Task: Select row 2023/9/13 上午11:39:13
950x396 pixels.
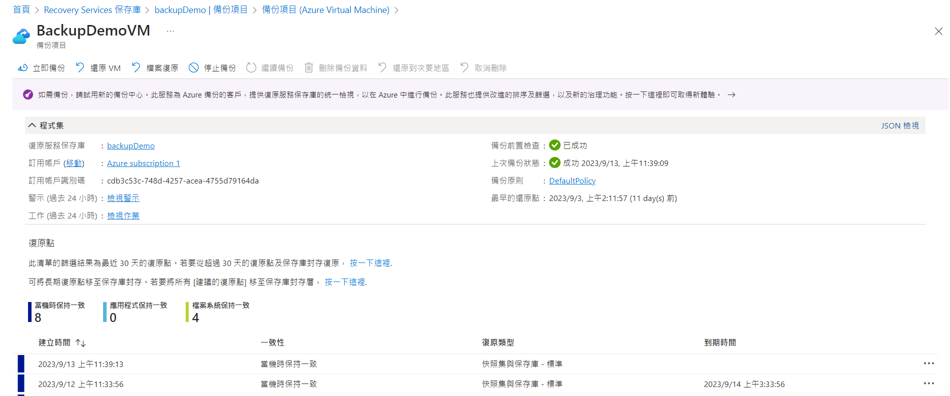Action: pos(476,364)
